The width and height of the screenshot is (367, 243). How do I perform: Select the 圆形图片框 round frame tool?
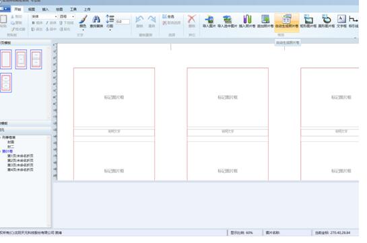tap(327, 22)
